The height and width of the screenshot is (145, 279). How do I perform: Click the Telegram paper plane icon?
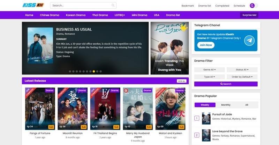pyautogui.click(x=249, y=41)
